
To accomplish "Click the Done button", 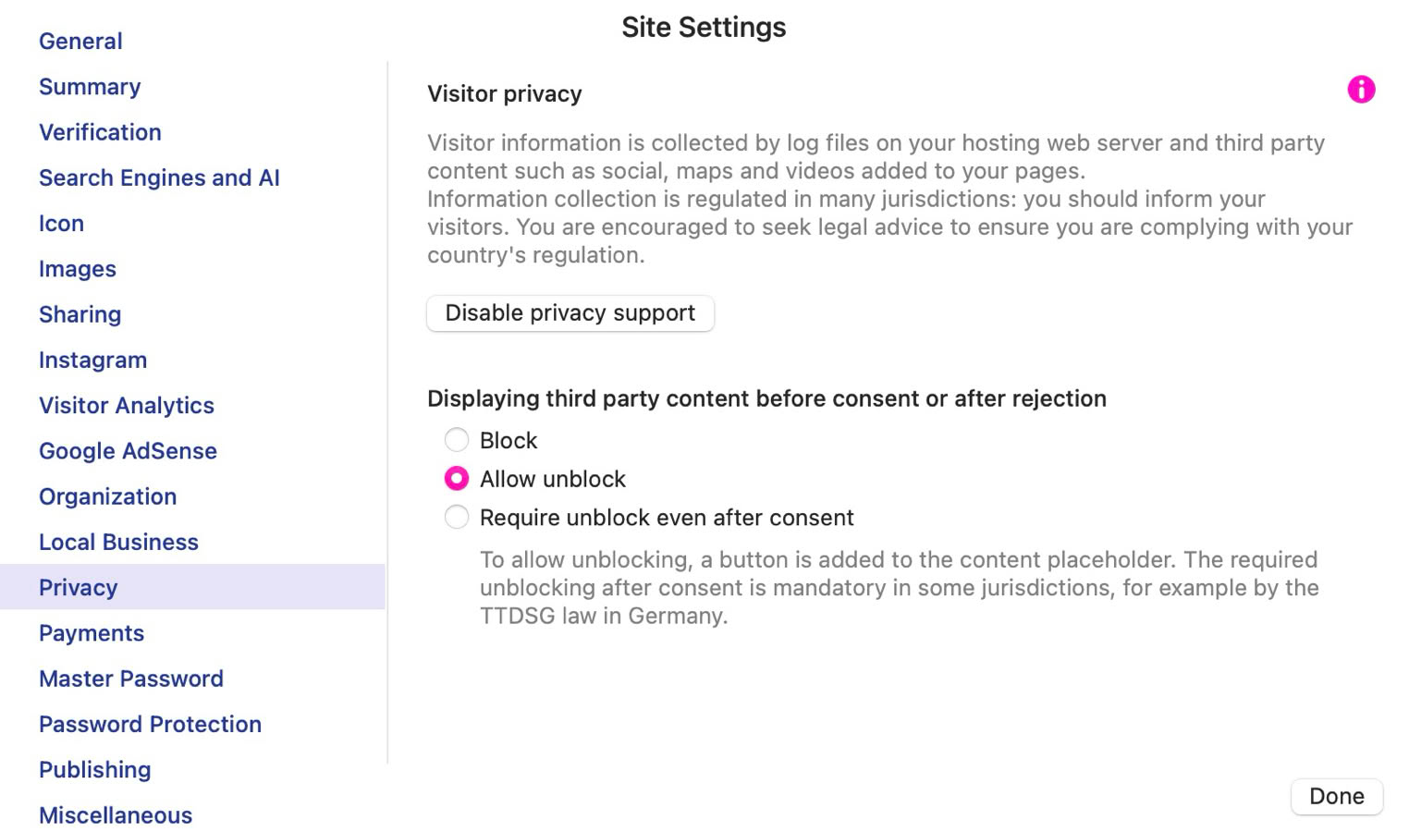I will pyautogui.click(x=1336, y=796).
